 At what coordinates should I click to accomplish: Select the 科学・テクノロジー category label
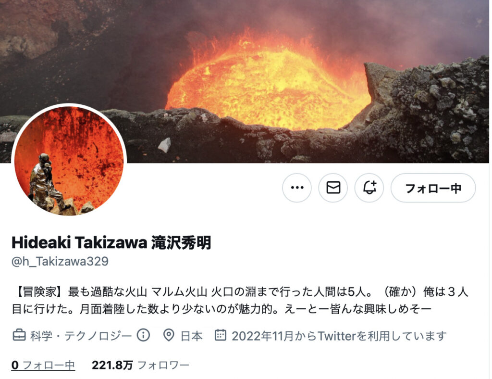[81, 336]
